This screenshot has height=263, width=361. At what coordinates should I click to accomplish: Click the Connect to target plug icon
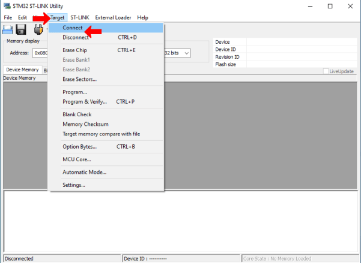tap(39, 30)
